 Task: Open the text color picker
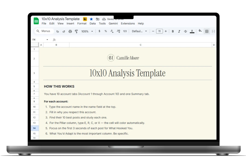tap(192, 31)
